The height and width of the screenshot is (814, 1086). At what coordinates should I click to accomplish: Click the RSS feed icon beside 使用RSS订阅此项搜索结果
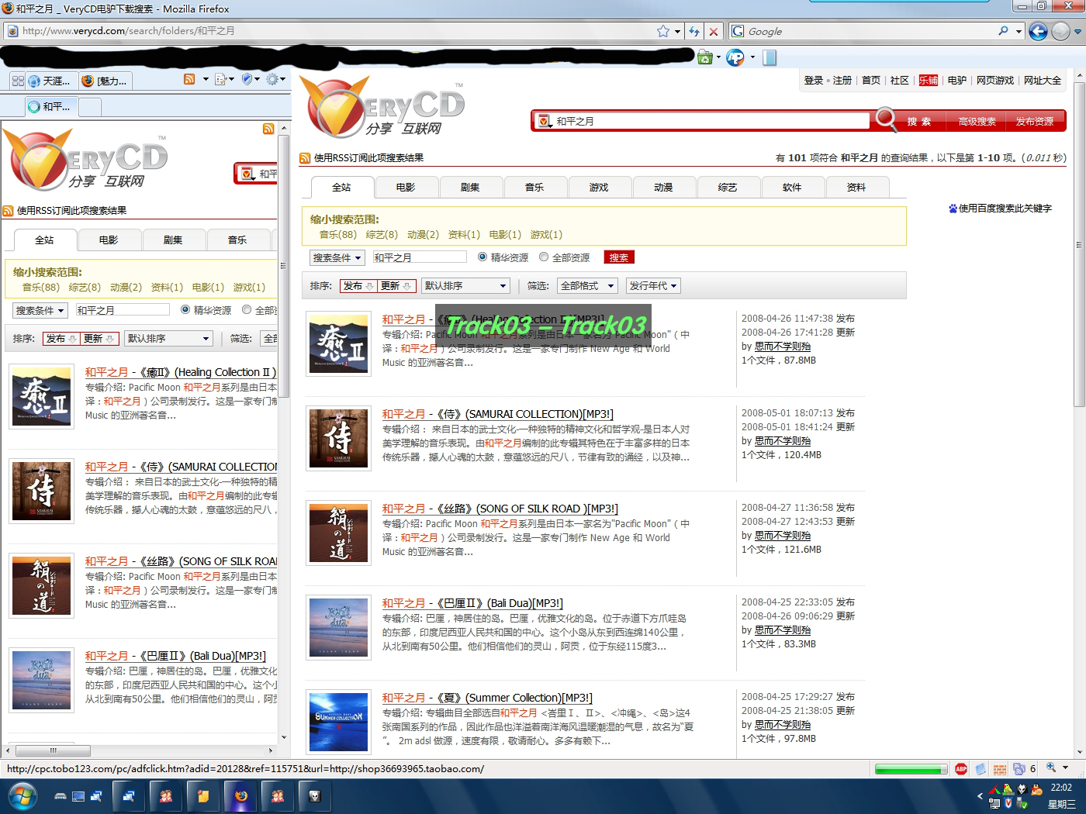(x=305, y=158)
